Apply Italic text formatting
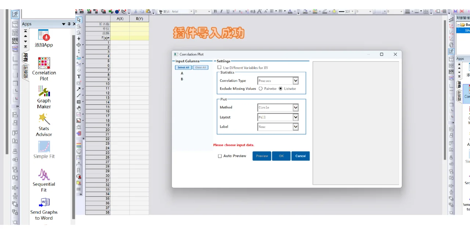This screenshot has width=470, height=234. point(221,11)
